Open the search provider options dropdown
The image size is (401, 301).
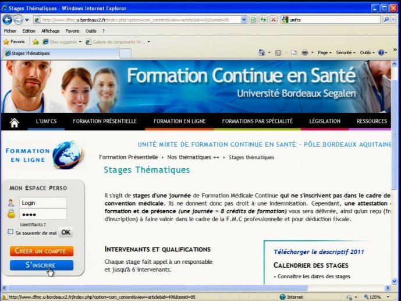click(393, 20)
